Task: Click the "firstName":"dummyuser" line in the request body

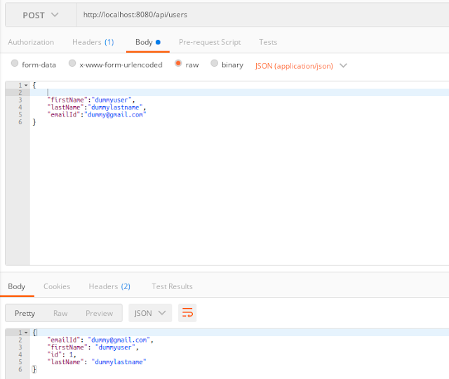Action: pos(91,100)
